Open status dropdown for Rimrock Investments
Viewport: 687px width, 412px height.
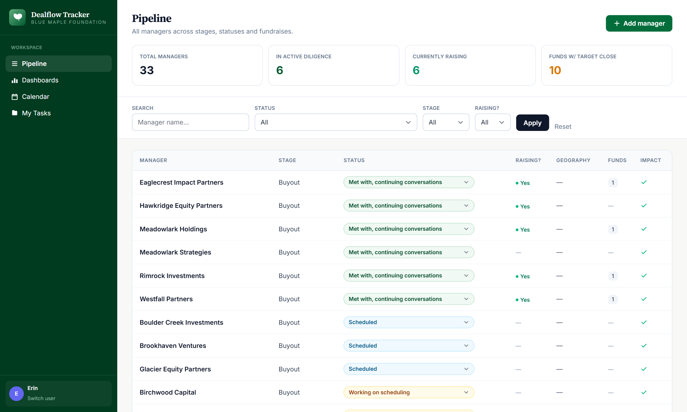click(409, 276)
